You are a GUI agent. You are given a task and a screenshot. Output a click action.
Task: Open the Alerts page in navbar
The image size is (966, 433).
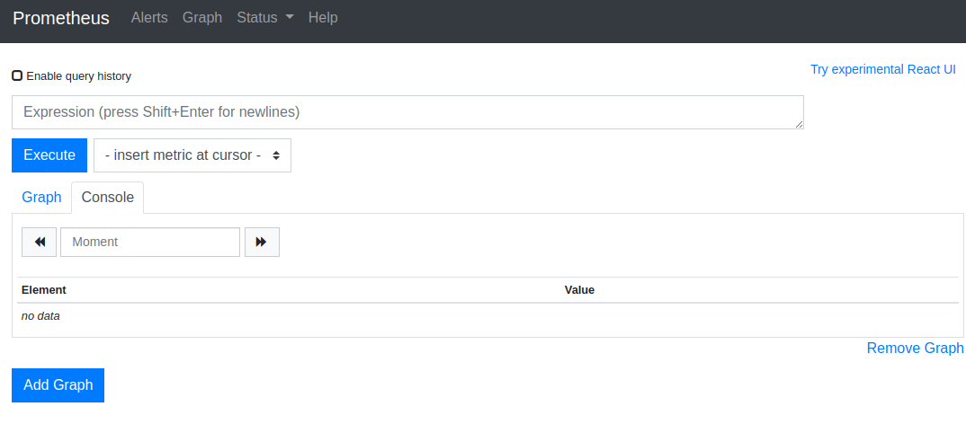pos(149,18)
